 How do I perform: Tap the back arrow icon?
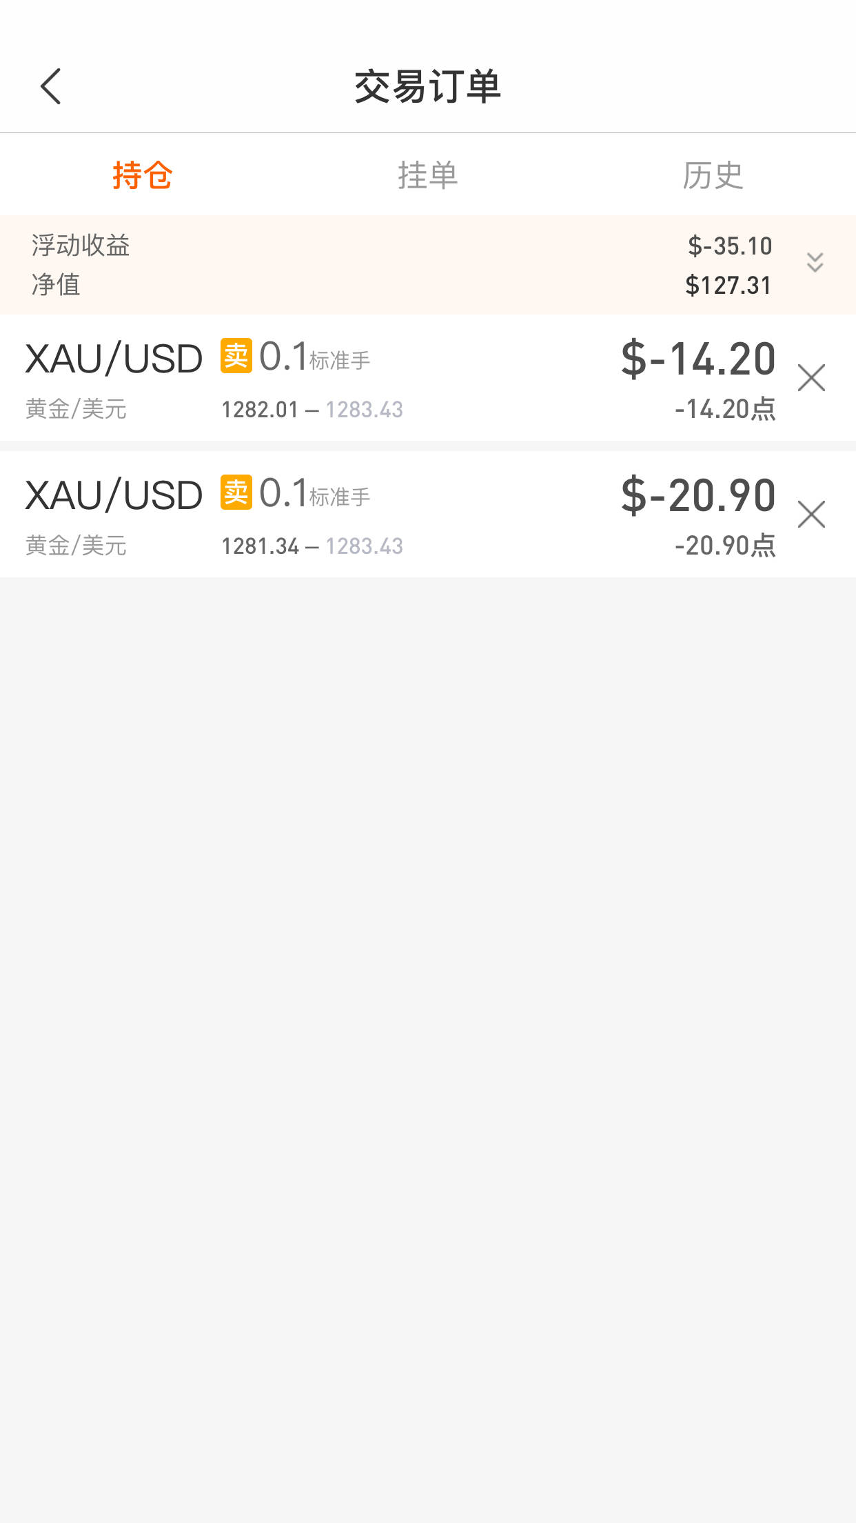tap(51, 86)
